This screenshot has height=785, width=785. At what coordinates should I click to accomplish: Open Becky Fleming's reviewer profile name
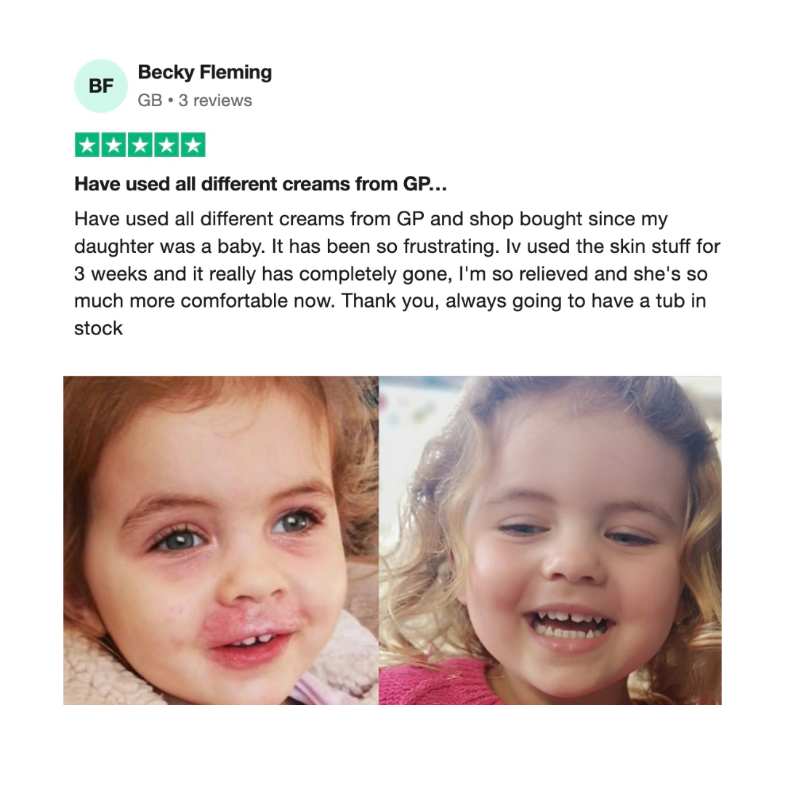click(x=205, y=72)
